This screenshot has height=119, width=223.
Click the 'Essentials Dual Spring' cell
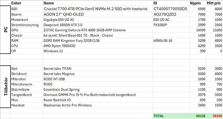pyautogui.click(x=98, y=89)
